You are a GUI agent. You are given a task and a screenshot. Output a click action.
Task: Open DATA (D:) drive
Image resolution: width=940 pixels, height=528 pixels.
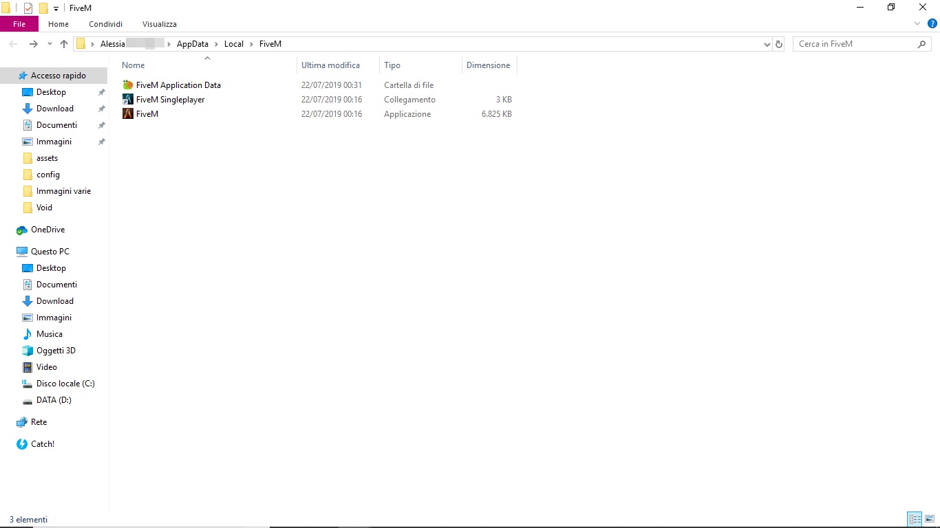click(x=54, y=400)
